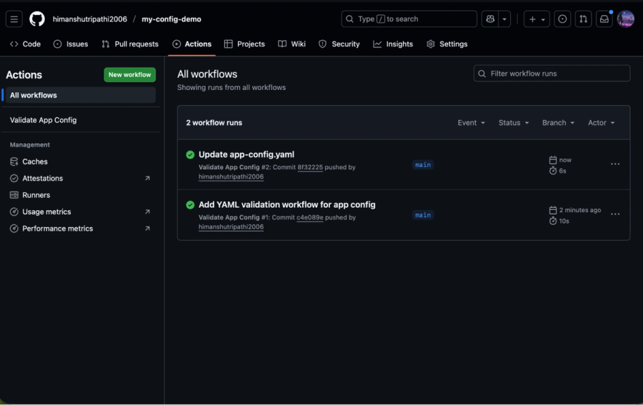Screen dimensions: 643x405
Task: Switch to the Settings tab
Action: [x=447, y=44]
